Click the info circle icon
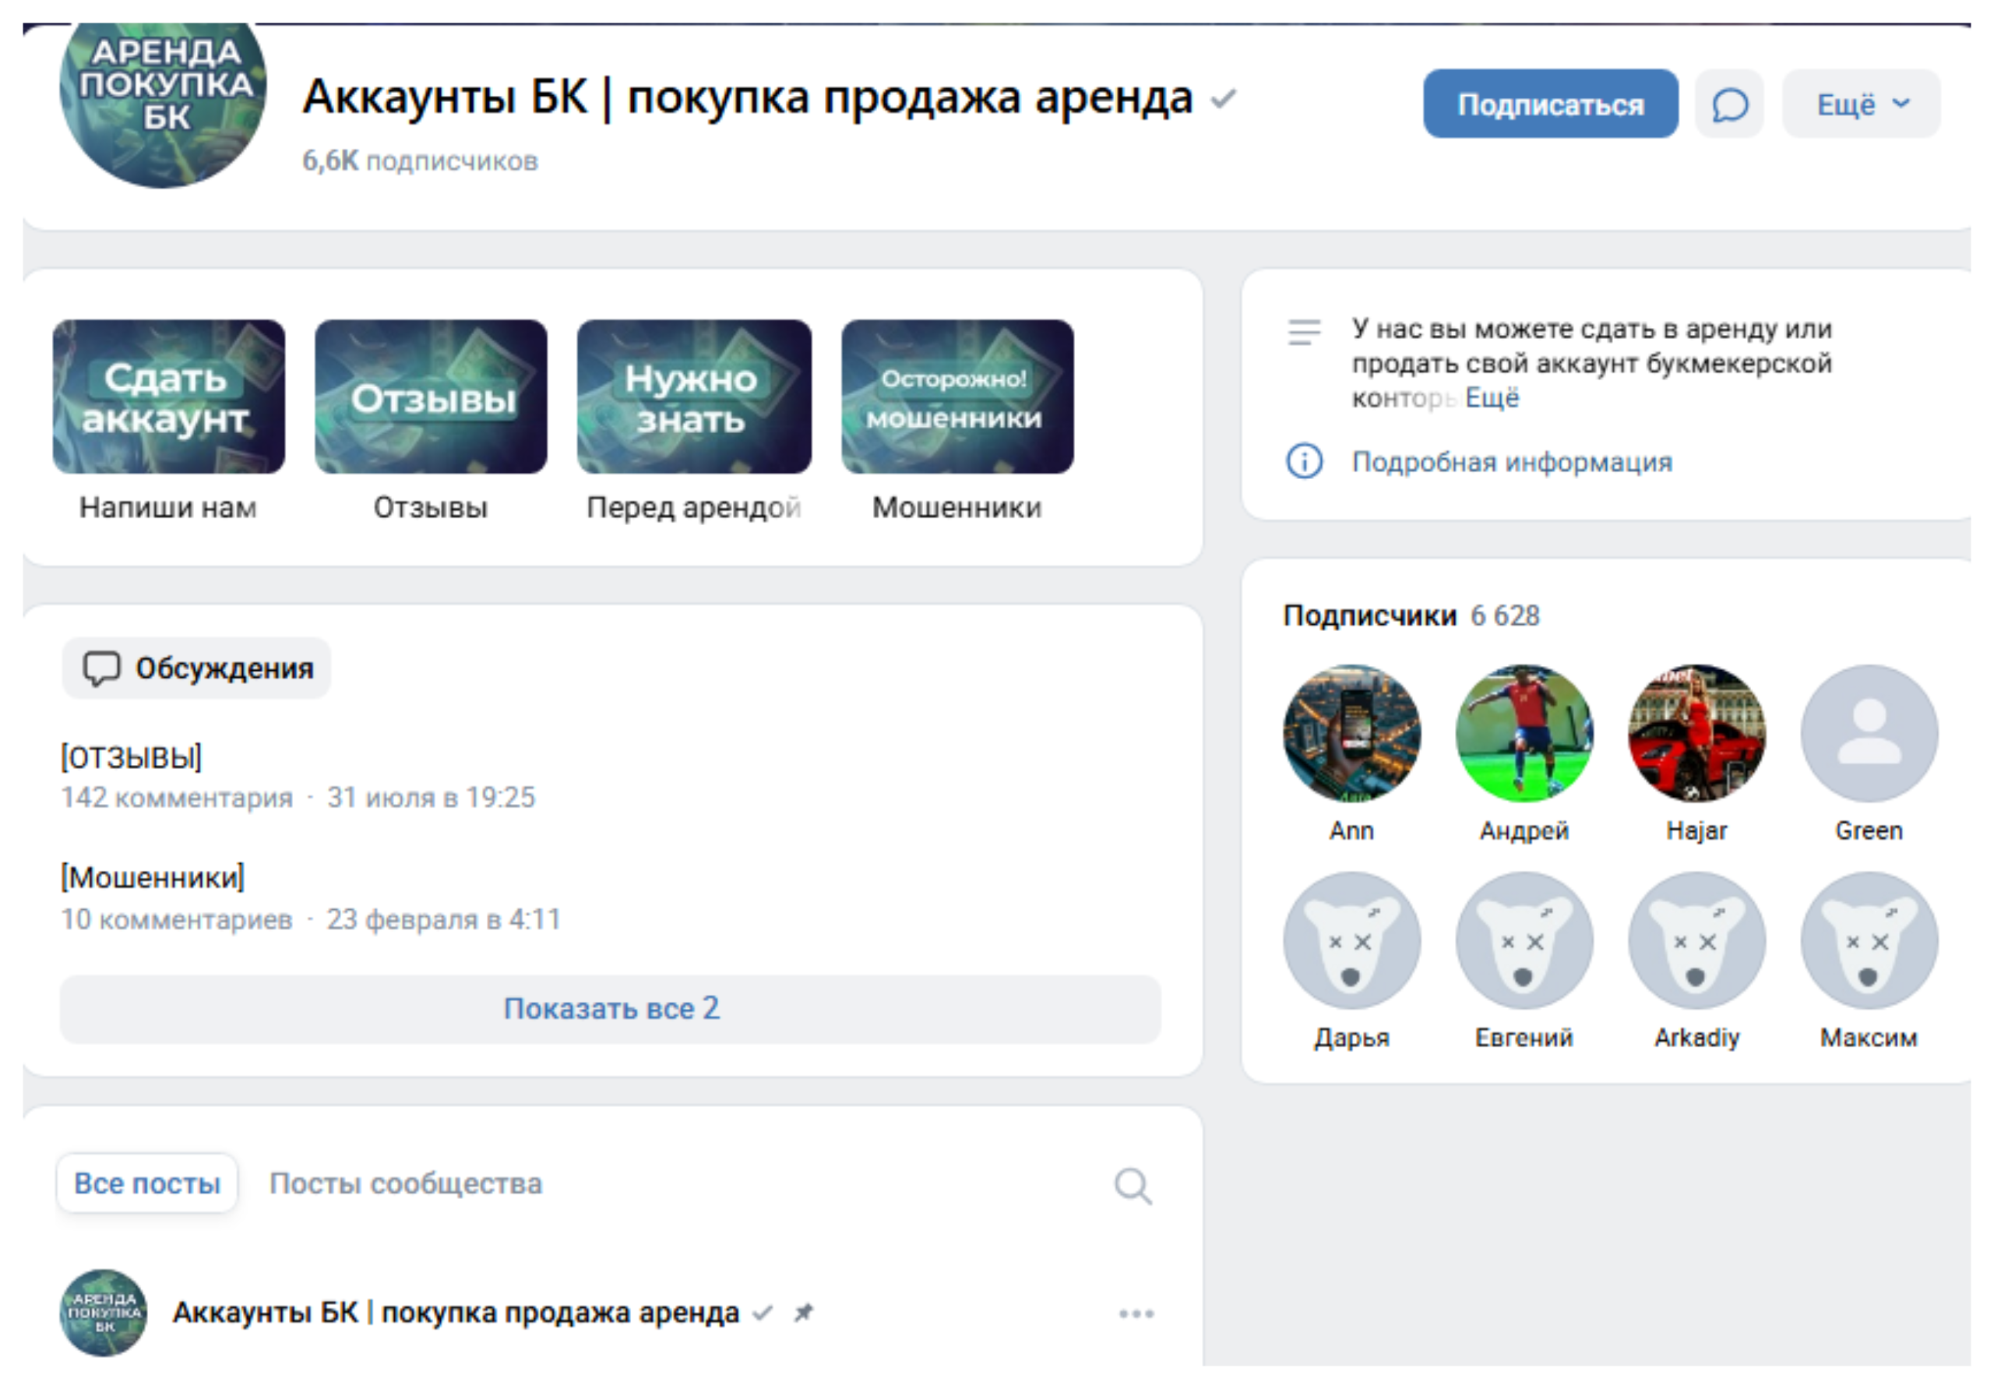 1304,461
